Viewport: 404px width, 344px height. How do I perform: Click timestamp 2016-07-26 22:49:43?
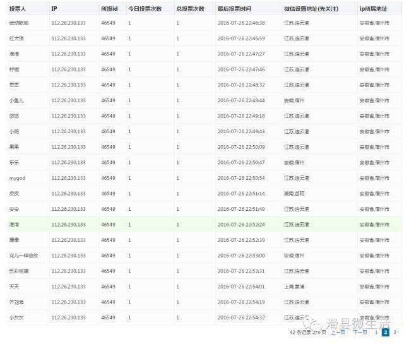[241, 131]
